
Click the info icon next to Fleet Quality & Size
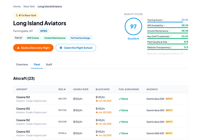[169, 42]
